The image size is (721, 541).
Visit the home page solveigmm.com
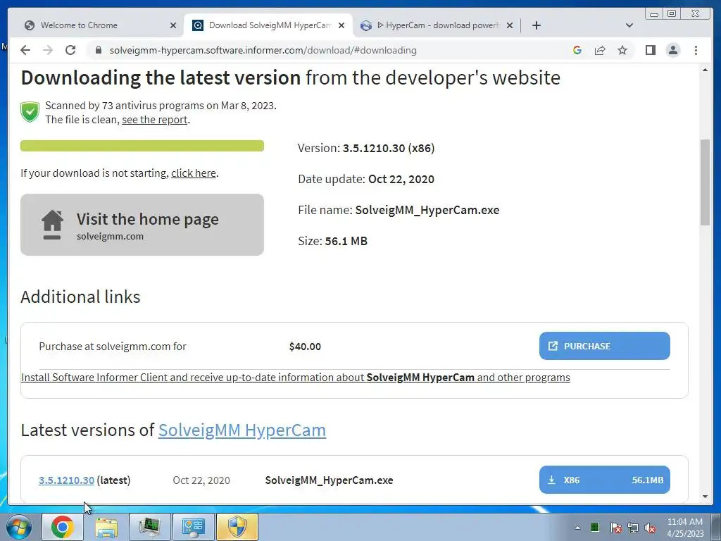point(142,225)
